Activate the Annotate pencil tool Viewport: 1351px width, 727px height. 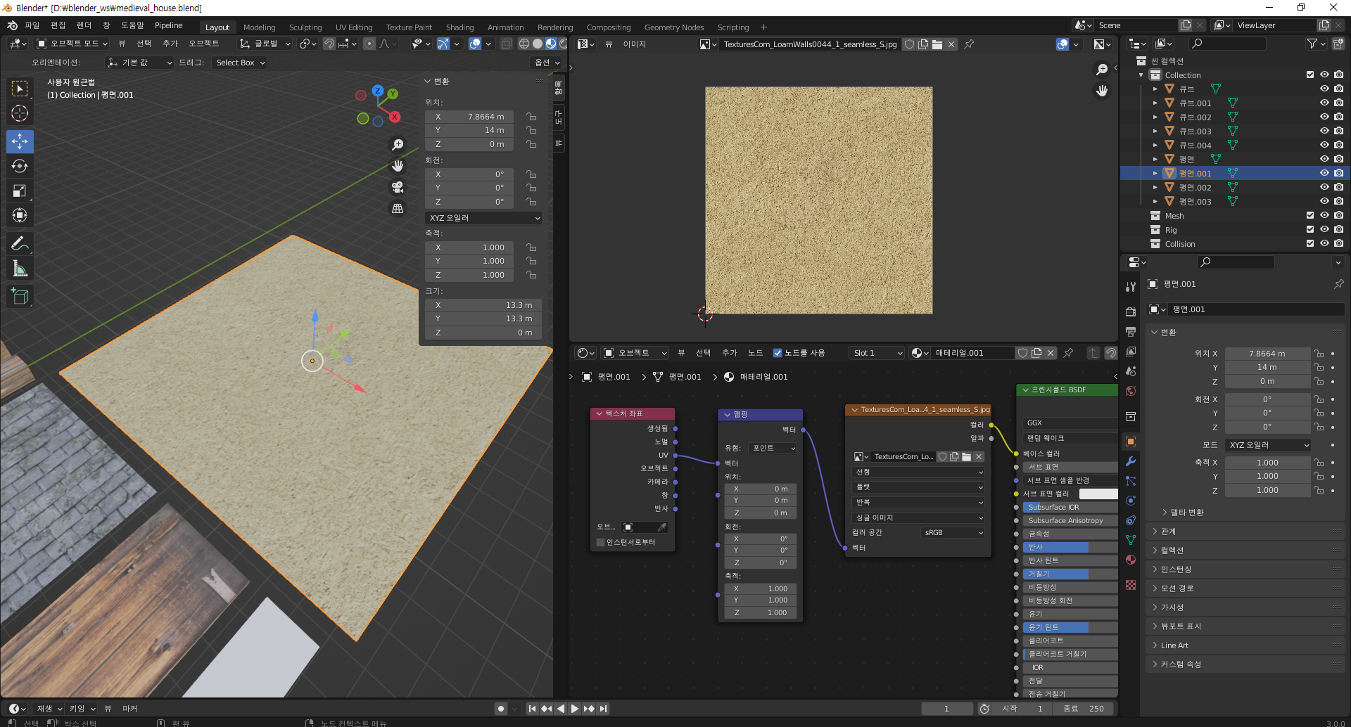click(20, 244)
